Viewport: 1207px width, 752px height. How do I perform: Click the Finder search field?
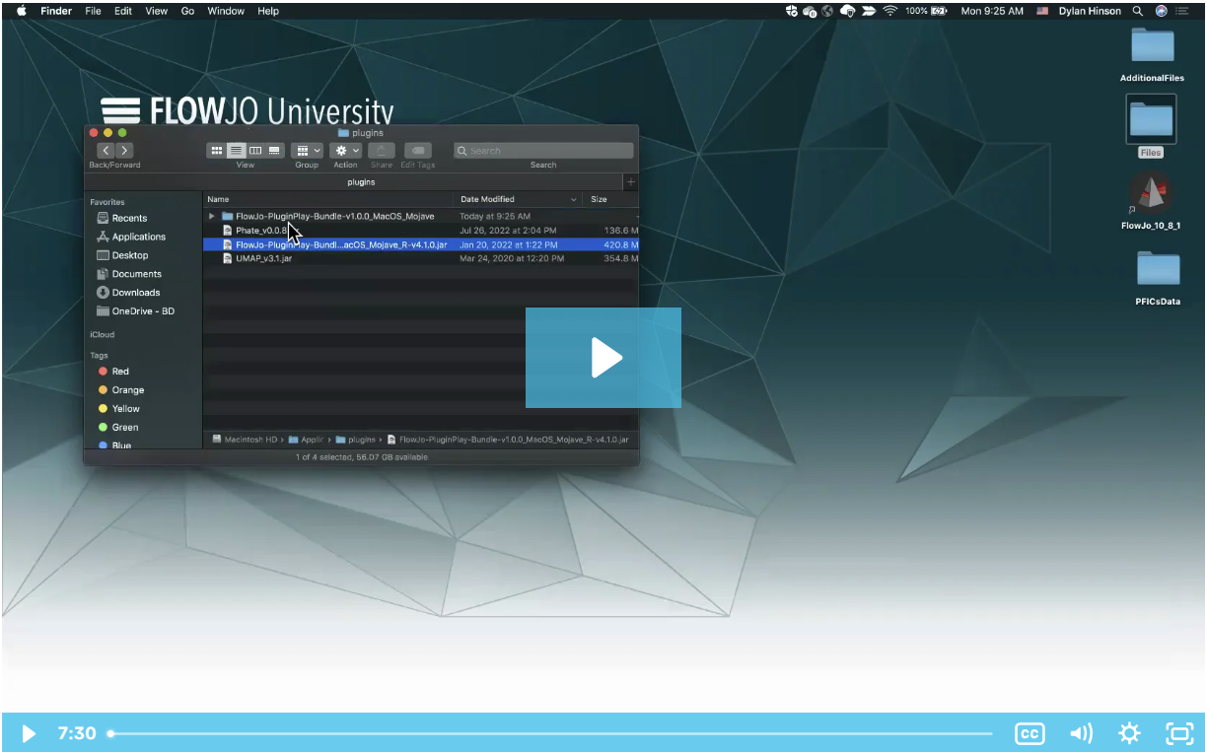[543, 151]
